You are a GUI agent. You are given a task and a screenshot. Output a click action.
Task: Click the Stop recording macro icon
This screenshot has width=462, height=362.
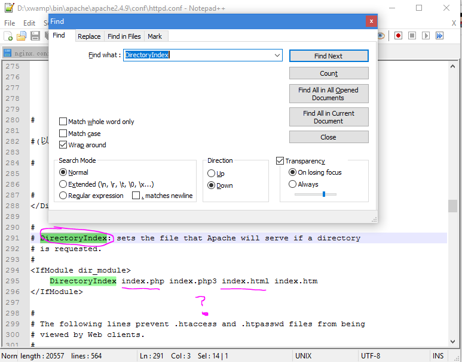pos(412,36)
